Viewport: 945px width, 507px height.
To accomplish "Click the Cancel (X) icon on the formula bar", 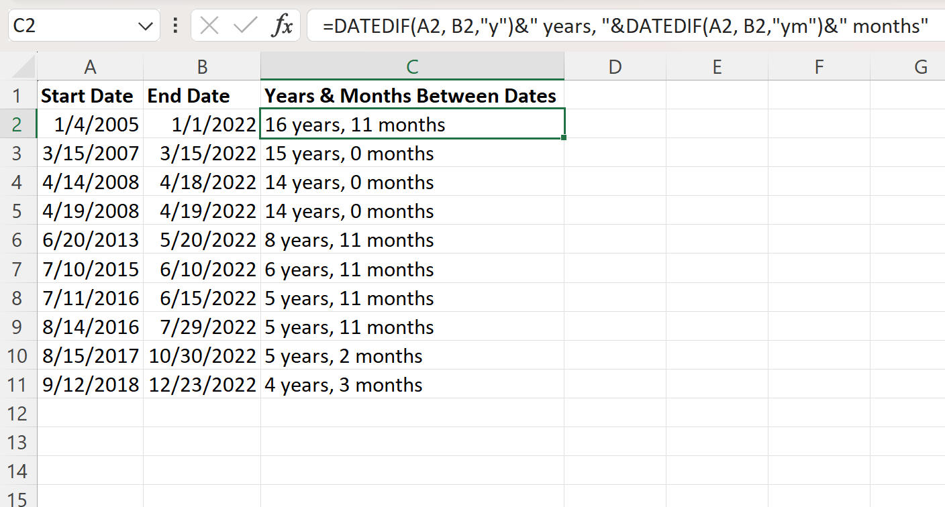I will (209, 25).
